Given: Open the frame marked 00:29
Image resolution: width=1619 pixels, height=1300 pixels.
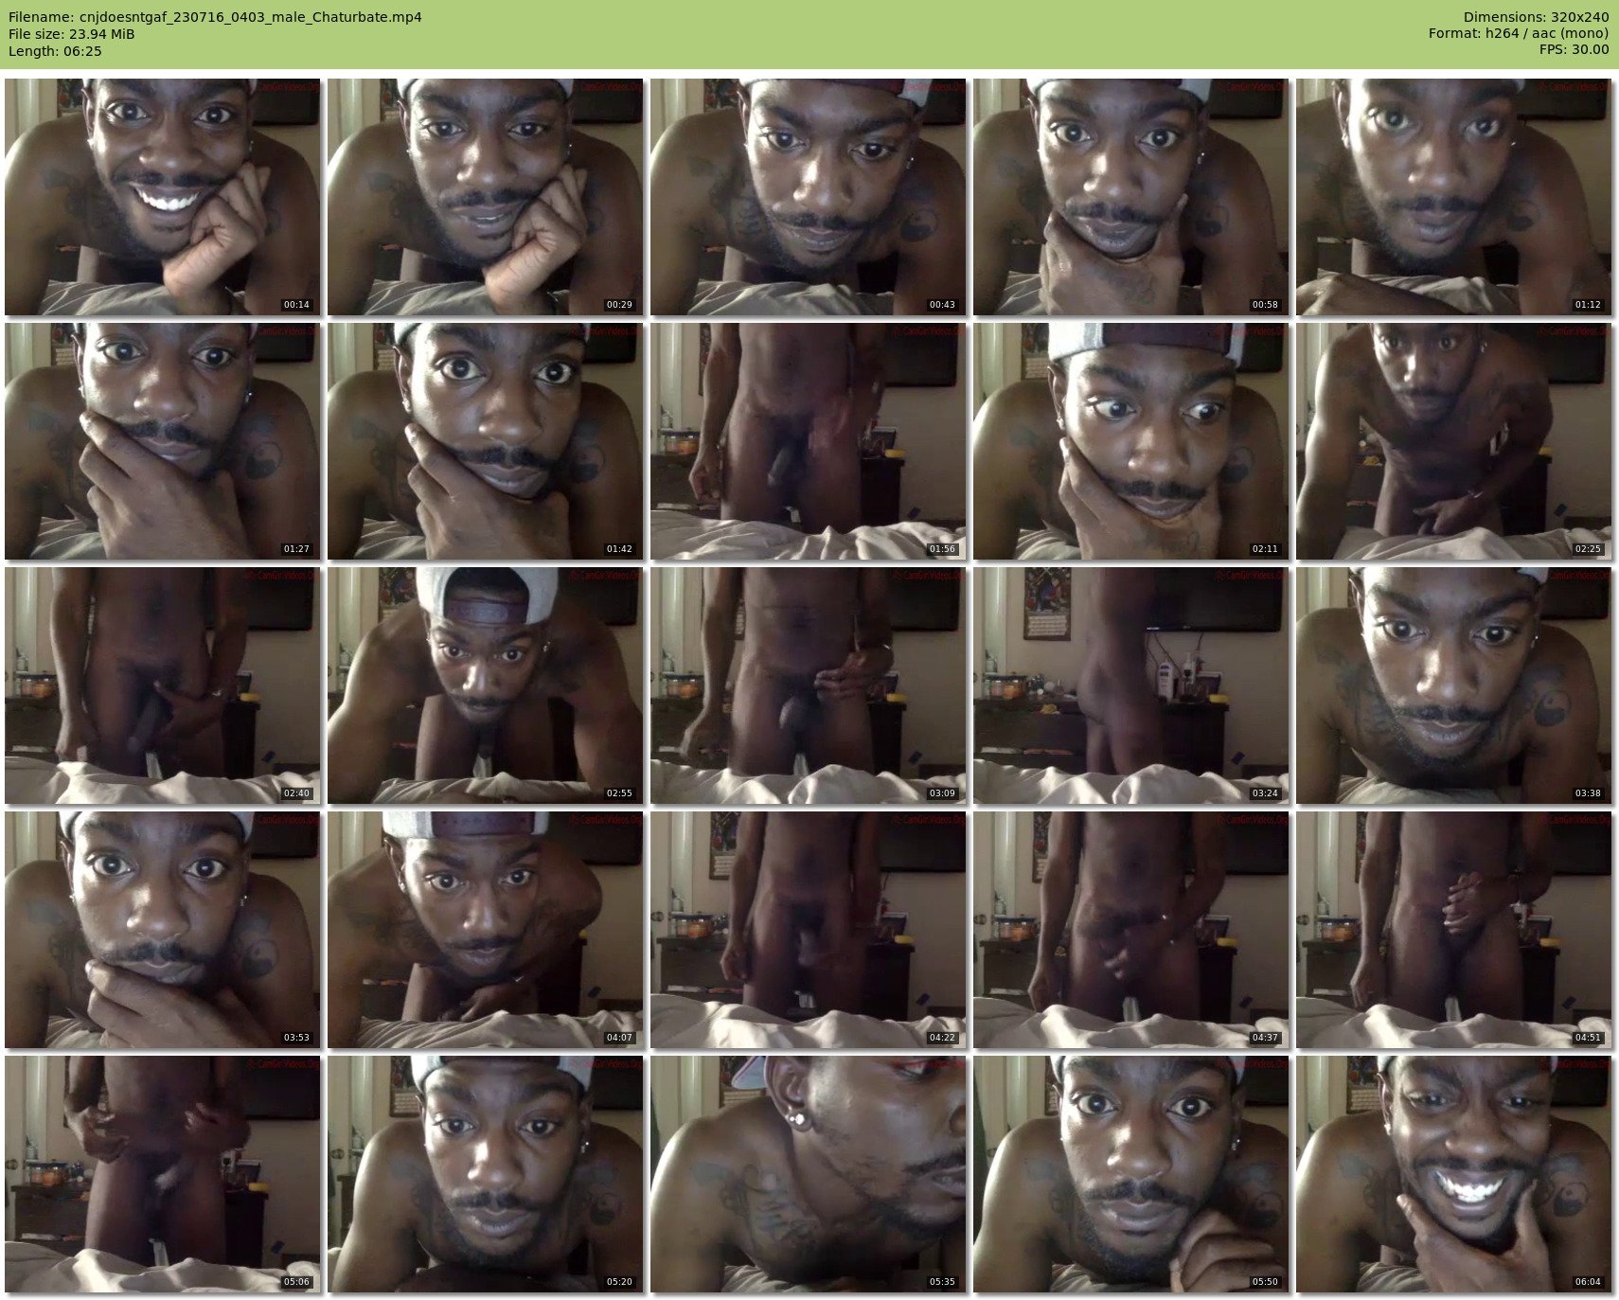Looking at the screenshot, I should point(486,197).
